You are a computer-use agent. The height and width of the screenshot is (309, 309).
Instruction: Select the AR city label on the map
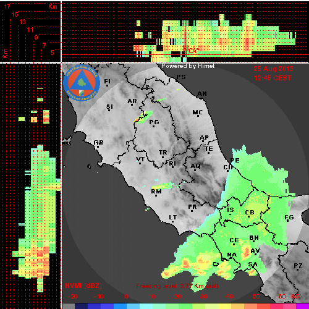(x=132, y=101)
